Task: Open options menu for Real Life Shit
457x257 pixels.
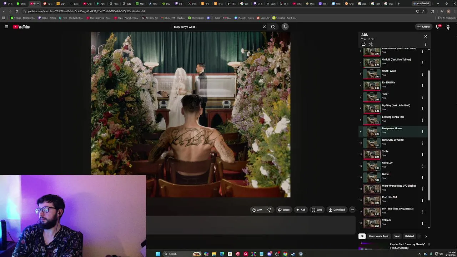Action: [x=422, y=200]
